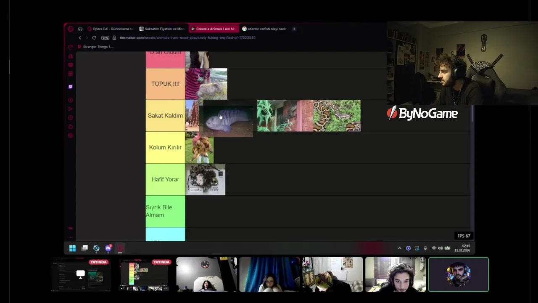Select the curly-haired participant camera tile
Screen dimensions: 538x303
(396, 274)
